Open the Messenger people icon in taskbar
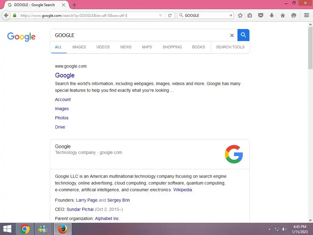The width and height of the screenshot is (313, 235). coord(43,229)
